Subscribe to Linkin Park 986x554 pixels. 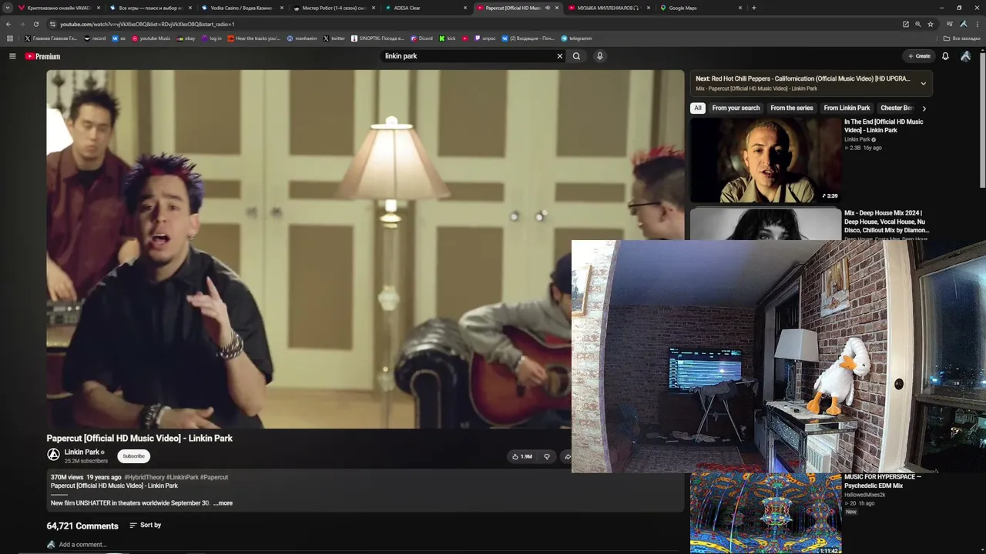[133, 456]
